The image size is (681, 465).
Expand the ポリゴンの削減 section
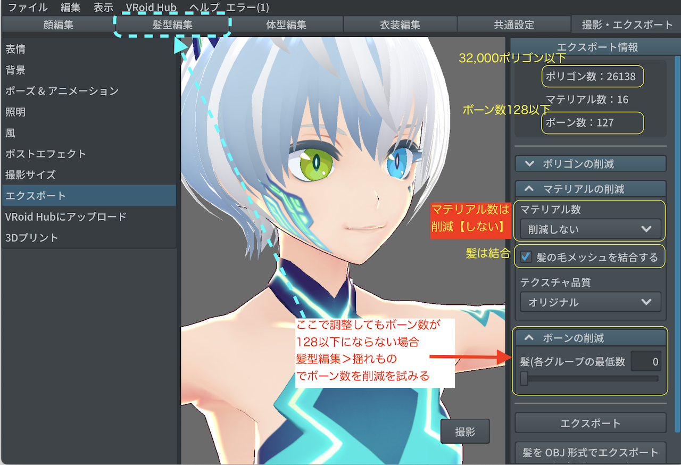[x=590, y=163]
